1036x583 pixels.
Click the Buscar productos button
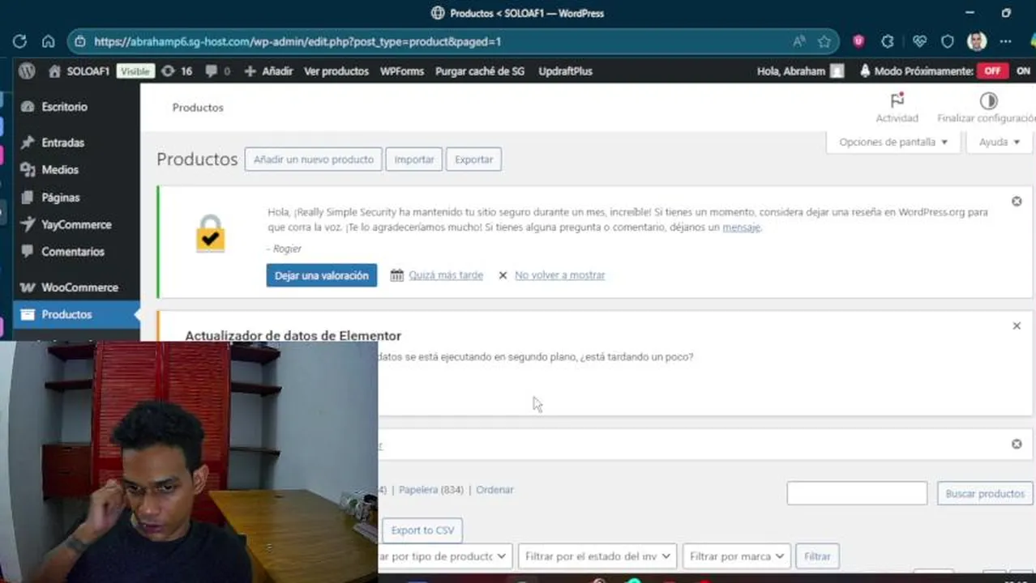[x=985, y=493]
